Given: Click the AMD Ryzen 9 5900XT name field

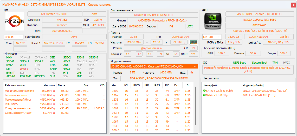Looking at the screenshot, I should pos(54,14).
